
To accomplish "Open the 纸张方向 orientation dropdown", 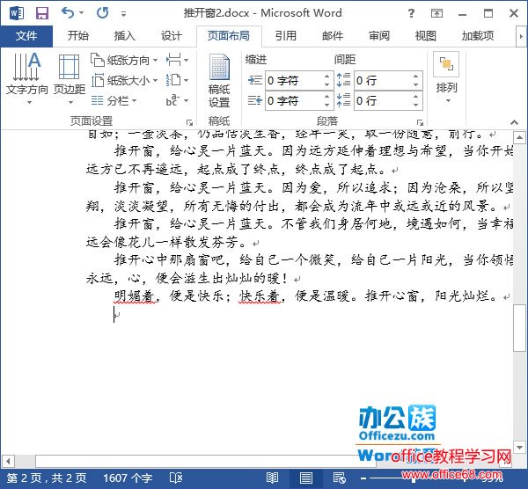I will point(124,60).
